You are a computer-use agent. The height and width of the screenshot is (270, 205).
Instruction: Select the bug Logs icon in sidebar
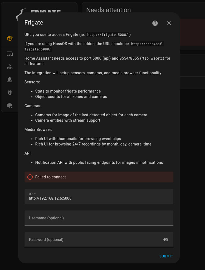[10, 92]
